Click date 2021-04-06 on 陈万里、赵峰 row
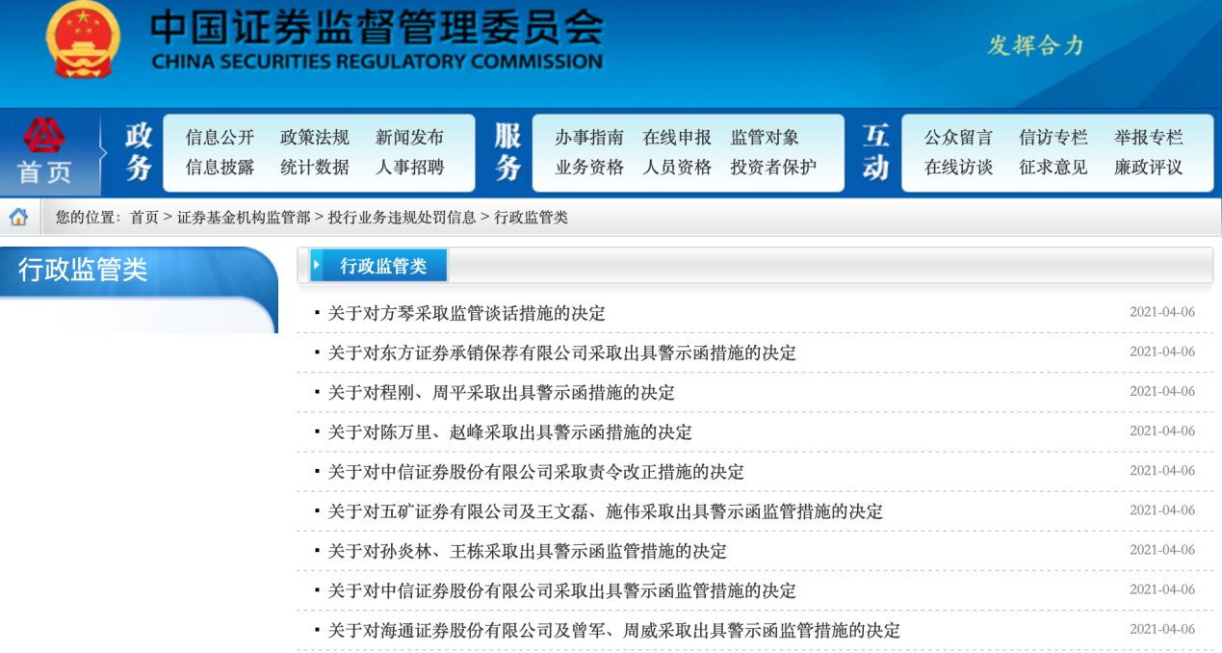This screenshot has height=653, width=1222. click(x=1162, y=431)
